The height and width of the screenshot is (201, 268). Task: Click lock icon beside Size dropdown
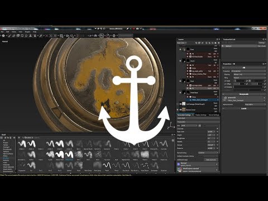(x=200, y=126)
